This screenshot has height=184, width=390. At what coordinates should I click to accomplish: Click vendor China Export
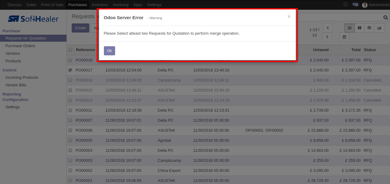[169, 170]
